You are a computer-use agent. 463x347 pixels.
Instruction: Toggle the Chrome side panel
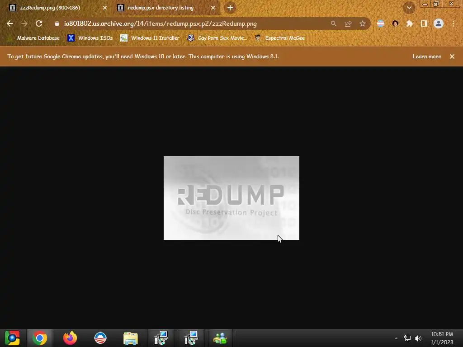[x=424, y=23]
